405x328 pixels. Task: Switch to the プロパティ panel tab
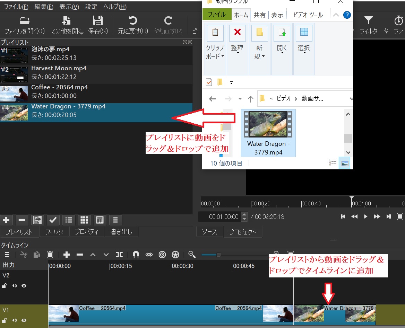(x=87, y=232)
